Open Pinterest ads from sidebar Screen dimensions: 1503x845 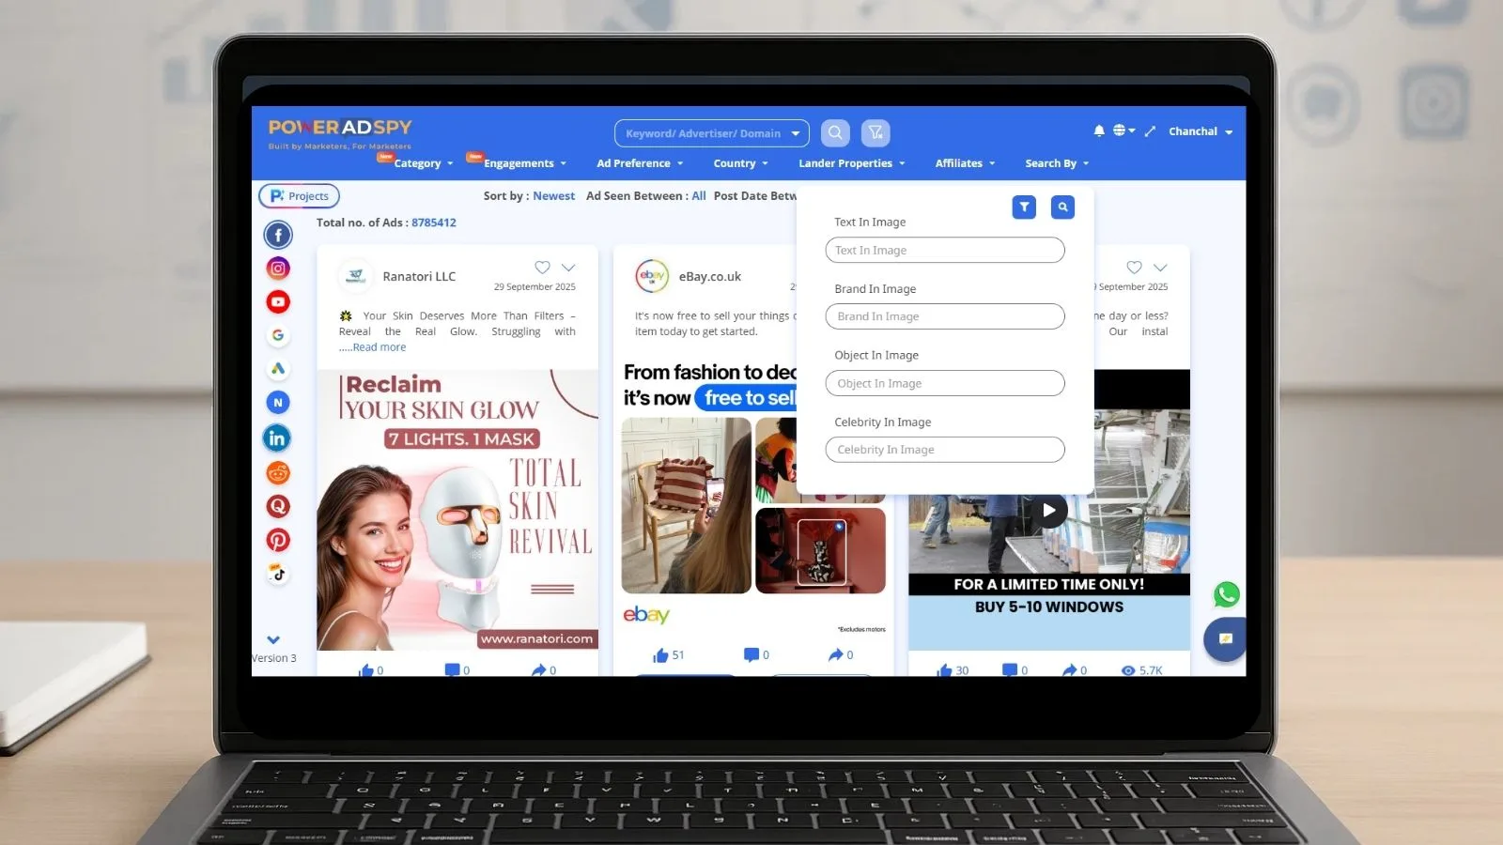278,541
